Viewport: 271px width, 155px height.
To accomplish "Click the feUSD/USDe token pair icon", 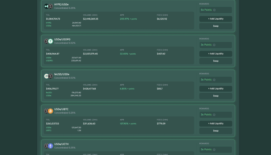I will coord(48,76).
